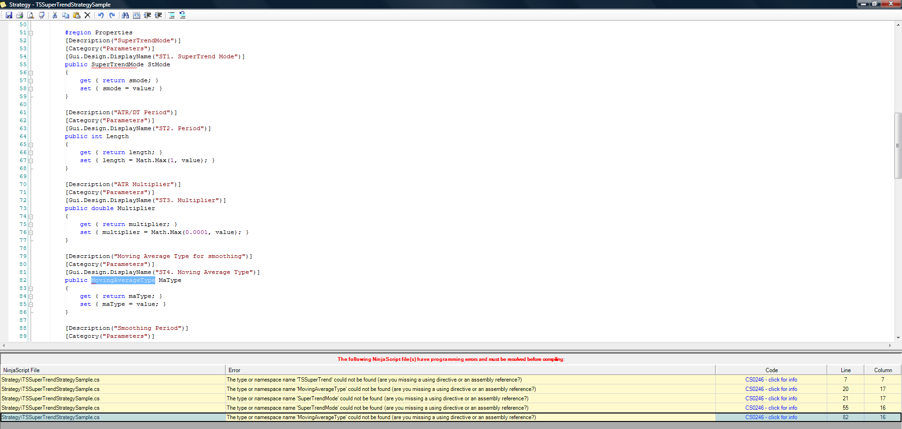Click the Column column header
The image size is (902, 429).
point(883,370)
